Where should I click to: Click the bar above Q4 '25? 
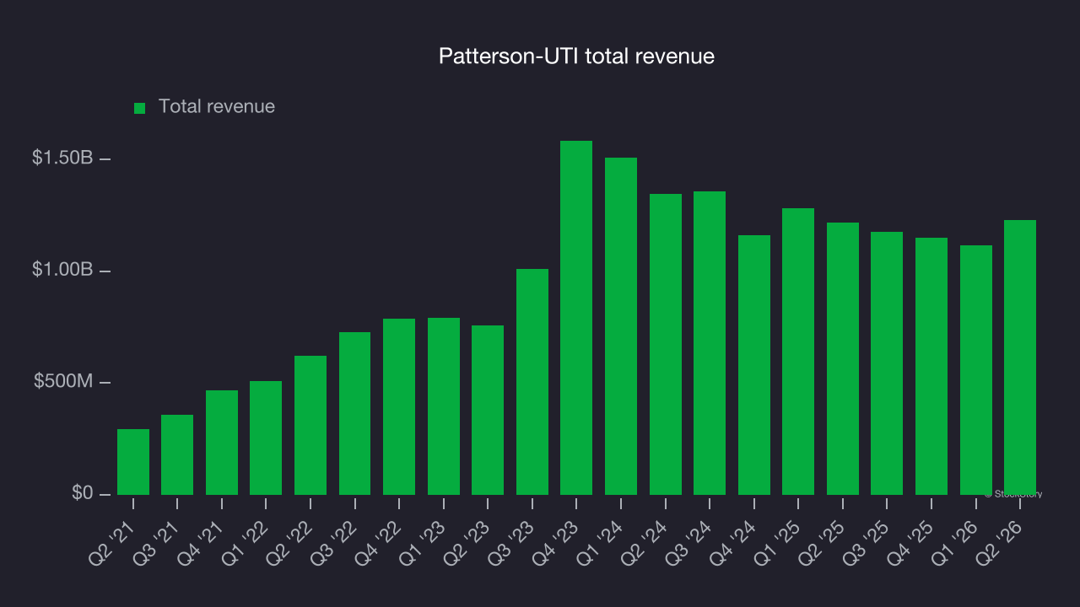click(931, 366)
